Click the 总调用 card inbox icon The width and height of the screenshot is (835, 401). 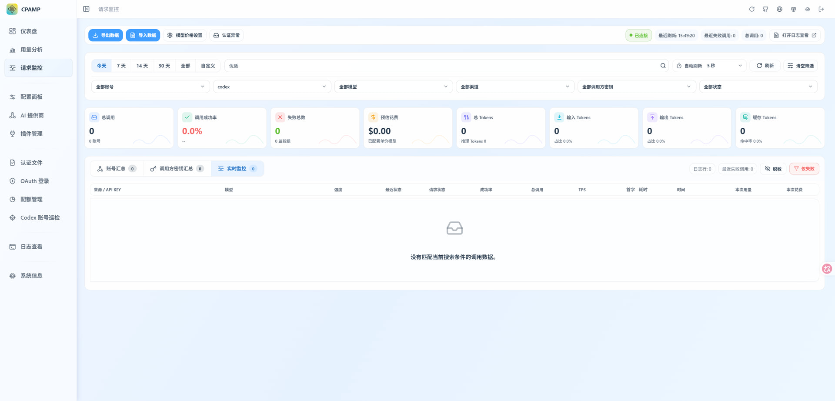point(94,117)
